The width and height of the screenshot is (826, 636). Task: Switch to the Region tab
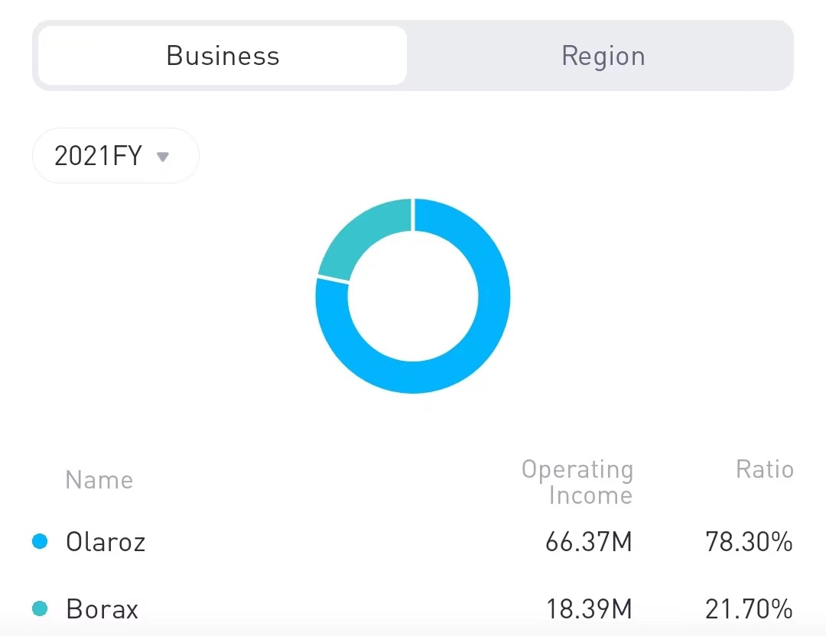click(603, 56)
